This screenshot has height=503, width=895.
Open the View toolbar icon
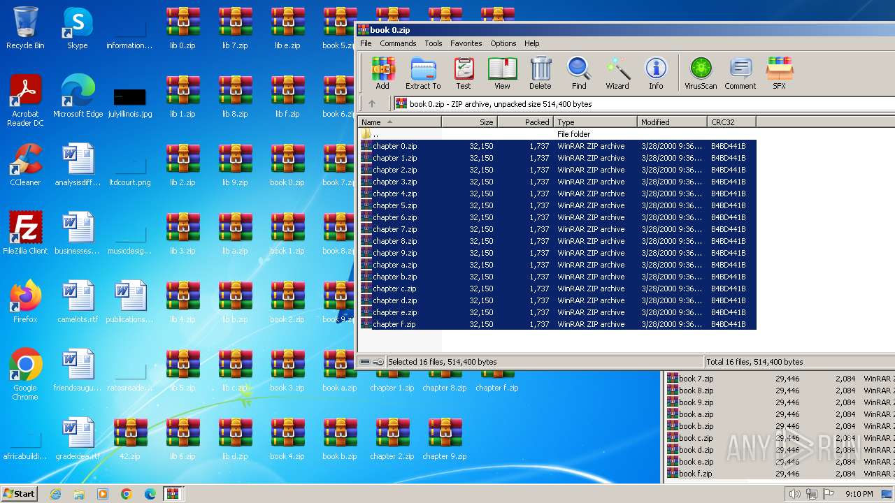[x=502, y=73]
